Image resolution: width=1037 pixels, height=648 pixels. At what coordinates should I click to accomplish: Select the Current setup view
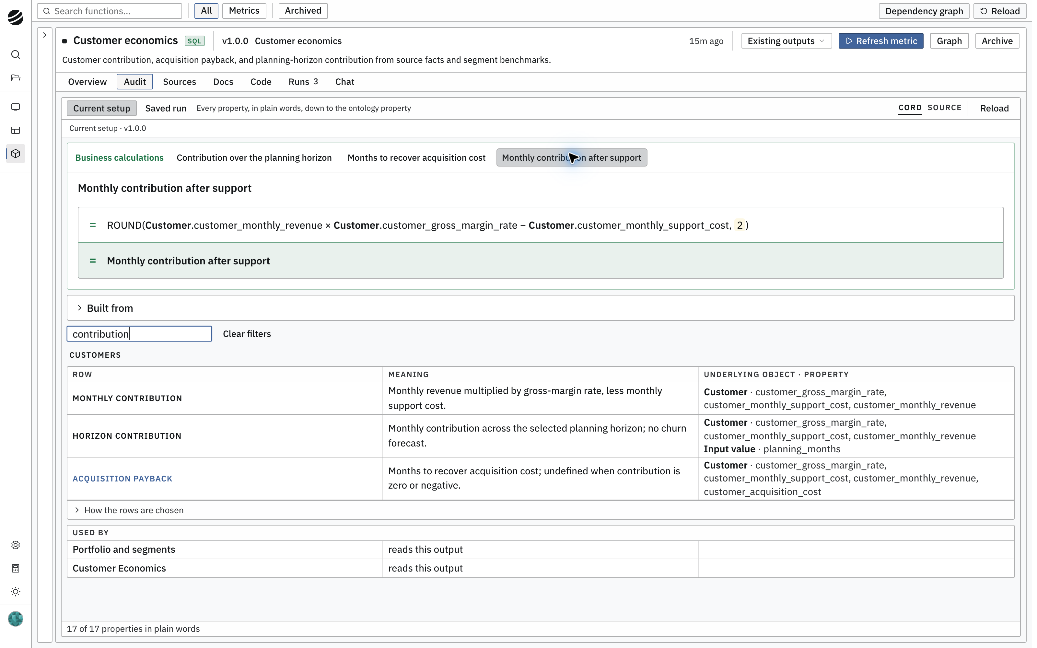[101, 109]
